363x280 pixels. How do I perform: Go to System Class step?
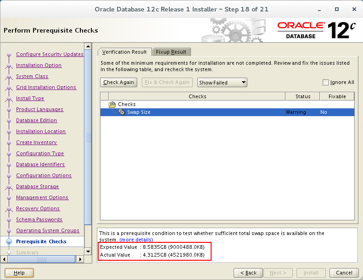click(32, 76)
